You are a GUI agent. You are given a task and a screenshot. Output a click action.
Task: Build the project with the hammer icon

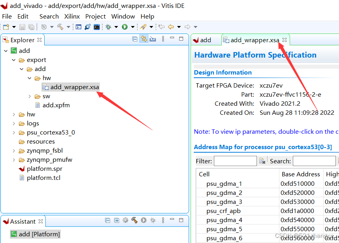(x=60, y=27)
